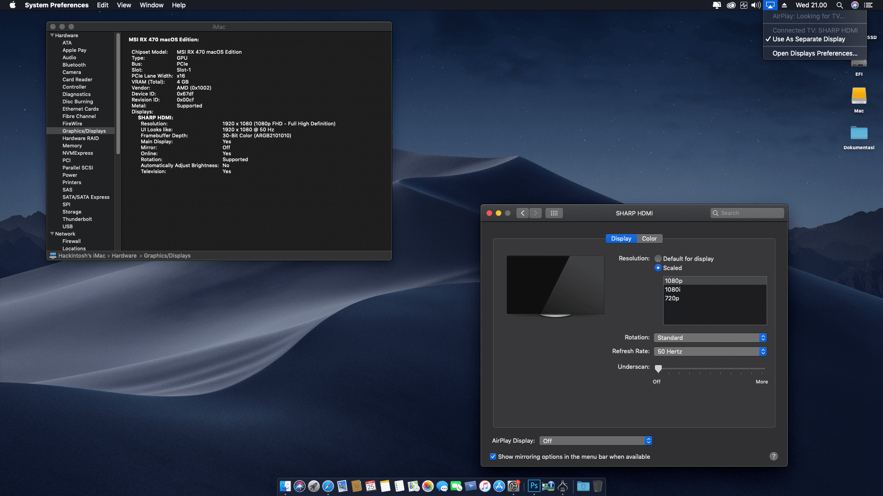Screen dimensions: 883x496
Task: Uncheck Show mirroring options checkbox
Action: point(493,457)
